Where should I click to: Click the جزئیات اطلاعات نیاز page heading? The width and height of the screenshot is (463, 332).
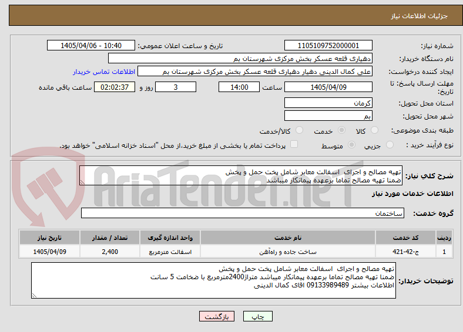(420, 16)
